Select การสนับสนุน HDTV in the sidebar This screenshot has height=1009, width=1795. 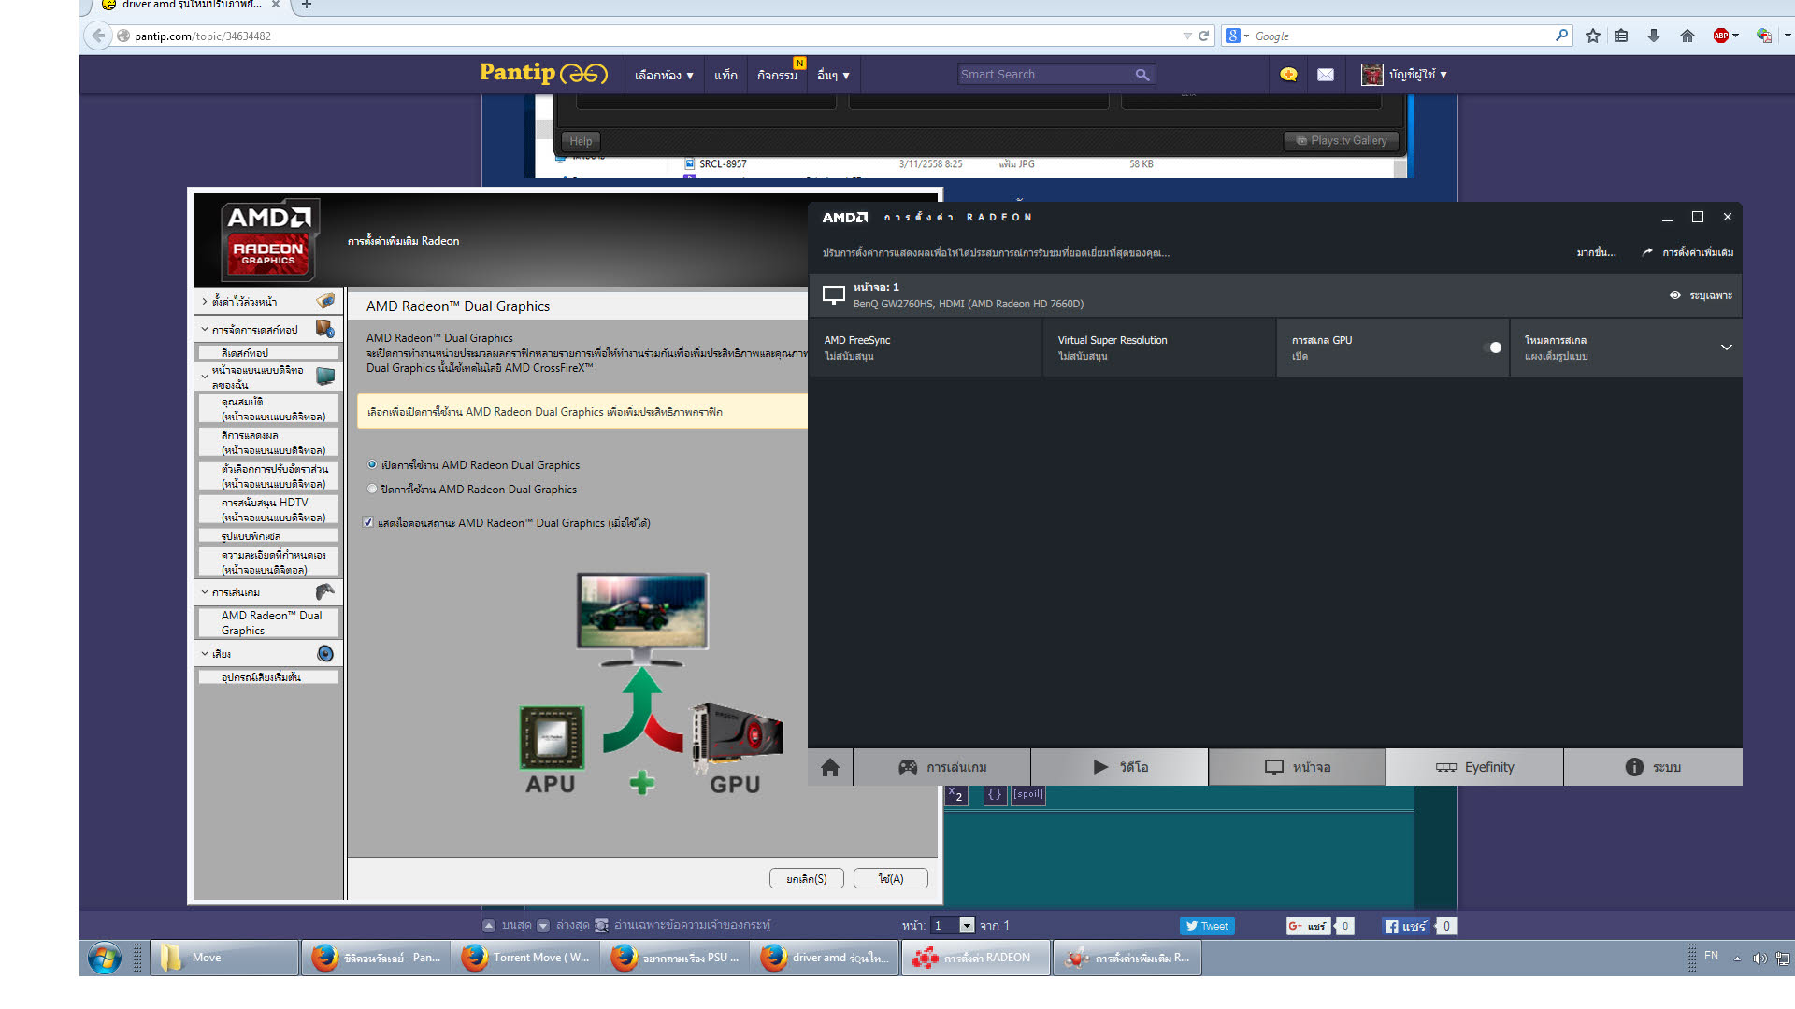268,509
